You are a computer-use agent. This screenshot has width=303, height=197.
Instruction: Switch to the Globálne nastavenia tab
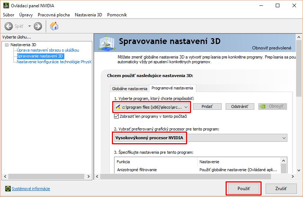click(129, 89)
